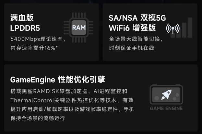This screenshot has height=134, width=202.
Task: Click the 保持全场景的流畅运行 text line
Action: coord(38,118)
